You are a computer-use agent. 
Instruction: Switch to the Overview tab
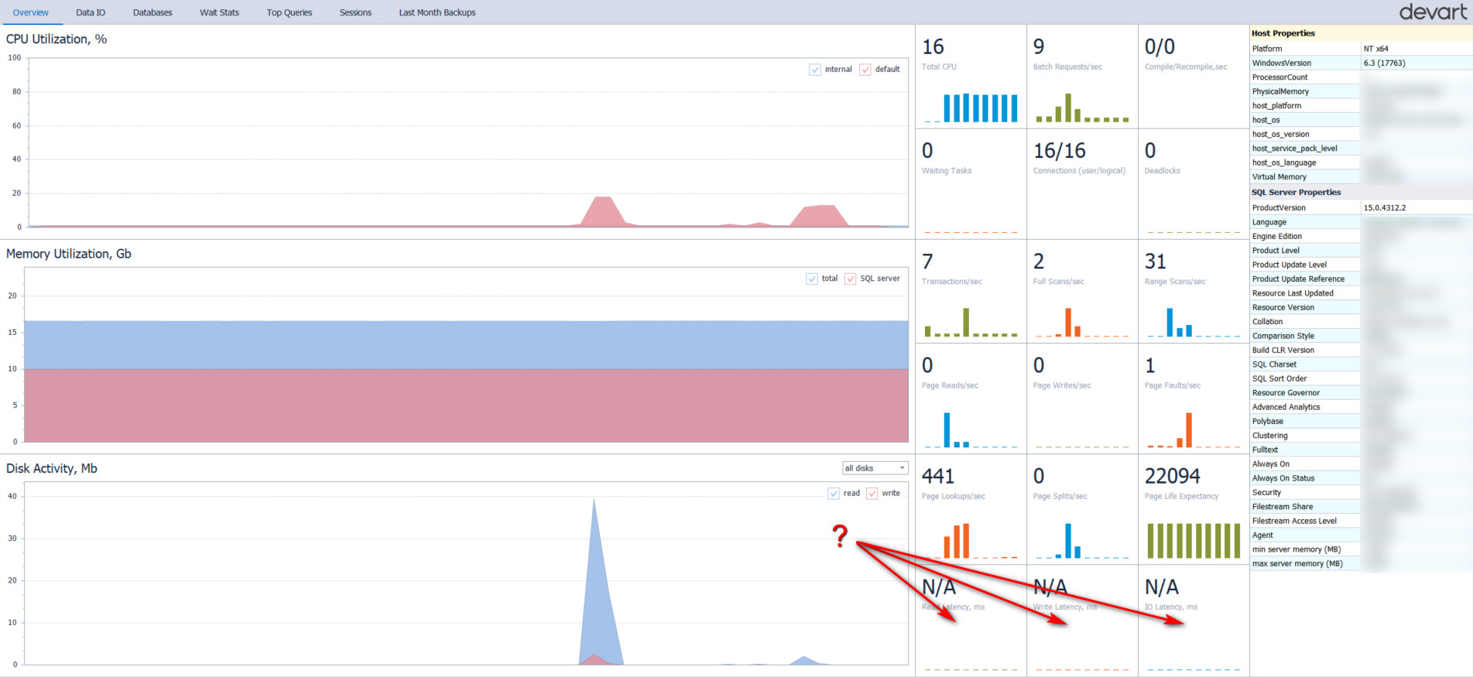(x=31, y=12)
